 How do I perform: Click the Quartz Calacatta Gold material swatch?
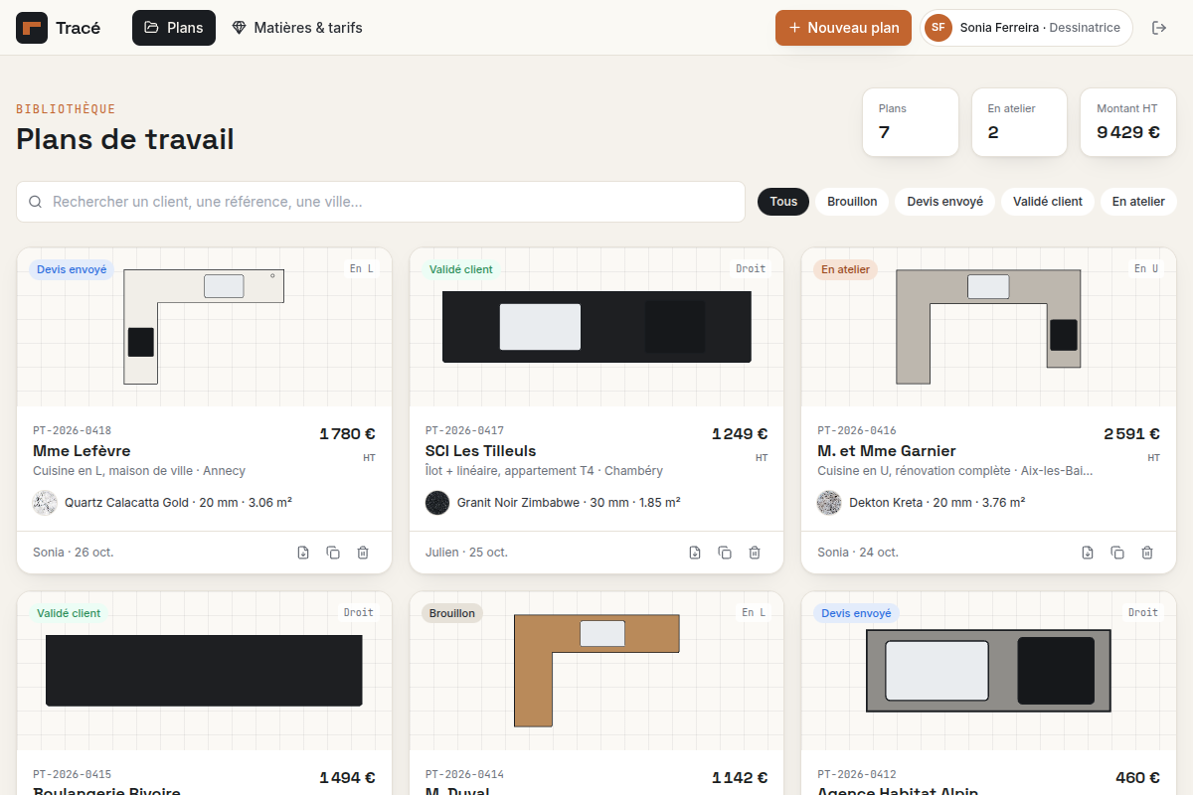[x=45, y=503]
